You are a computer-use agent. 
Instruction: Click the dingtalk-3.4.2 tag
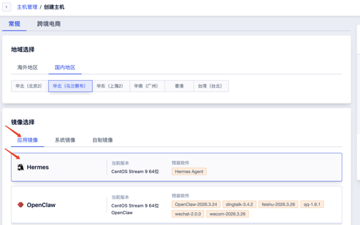(x=239, y=204)
